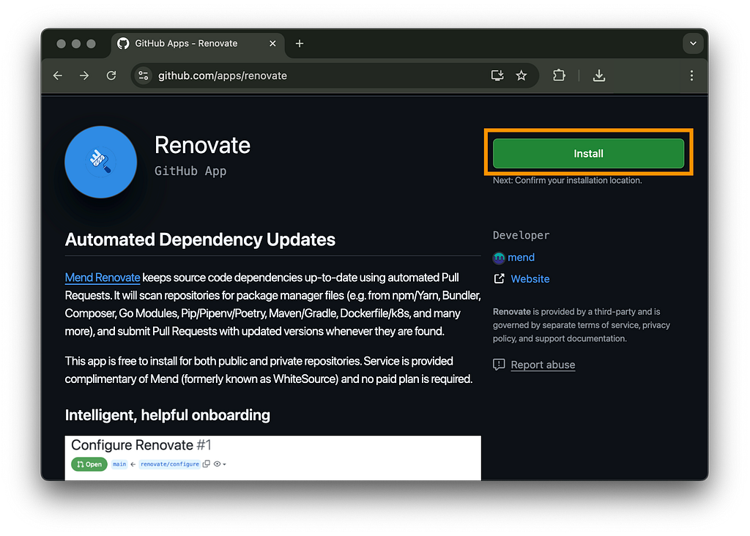
Task: Open the mend developer link
Action: [521, 257]
